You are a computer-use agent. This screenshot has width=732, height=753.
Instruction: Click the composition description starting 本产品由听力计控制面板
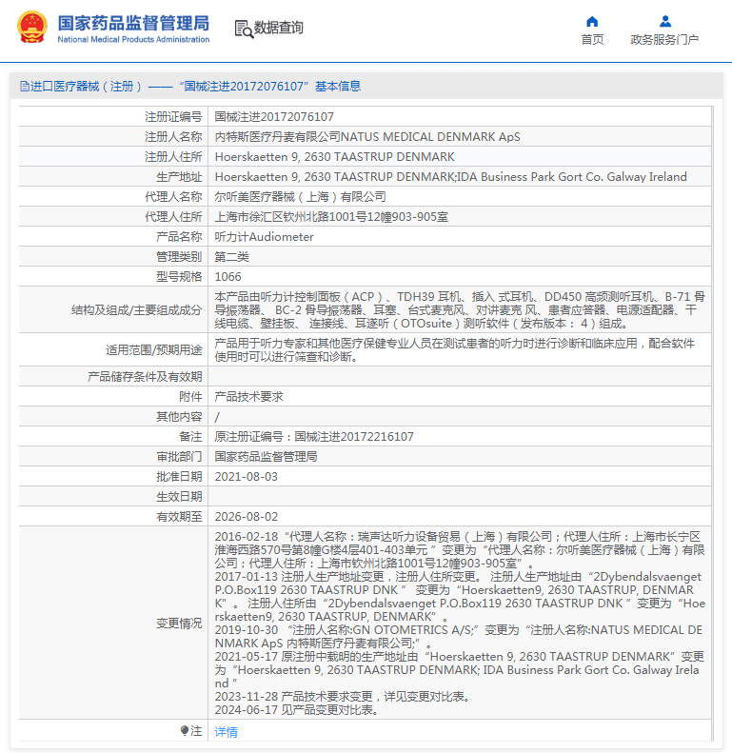pyautogui.click(x=459, y=309)
